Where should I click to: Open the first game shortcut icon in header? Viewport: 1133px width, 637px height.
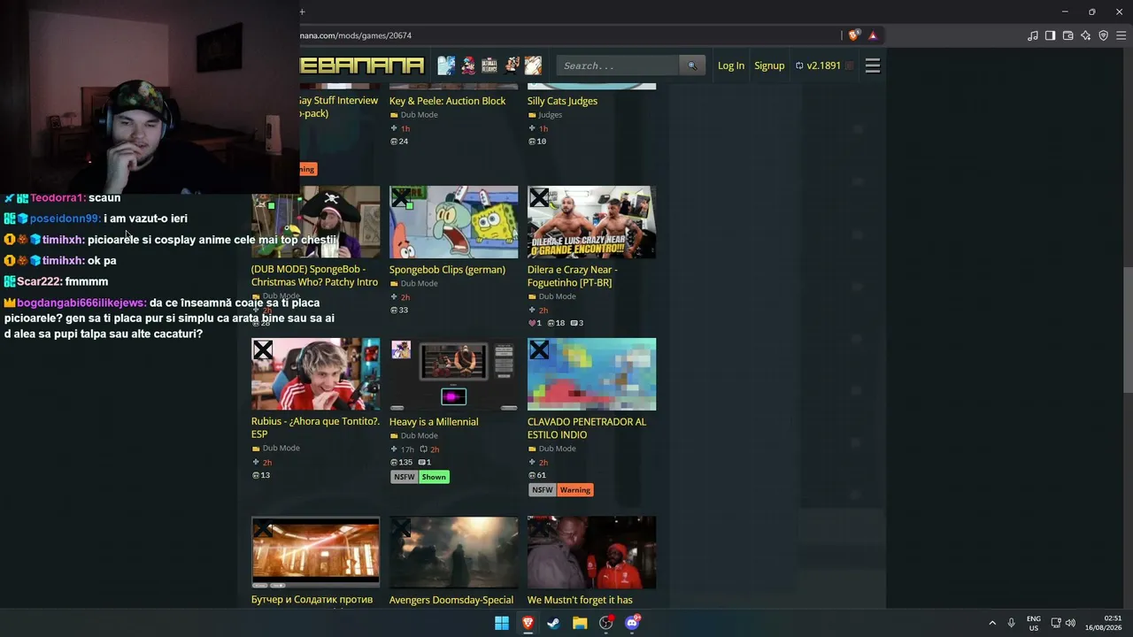tap(446, 65)
